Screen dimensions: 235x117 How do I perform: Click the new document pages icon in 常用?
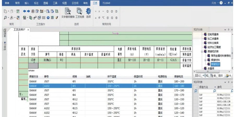[5, 11]
